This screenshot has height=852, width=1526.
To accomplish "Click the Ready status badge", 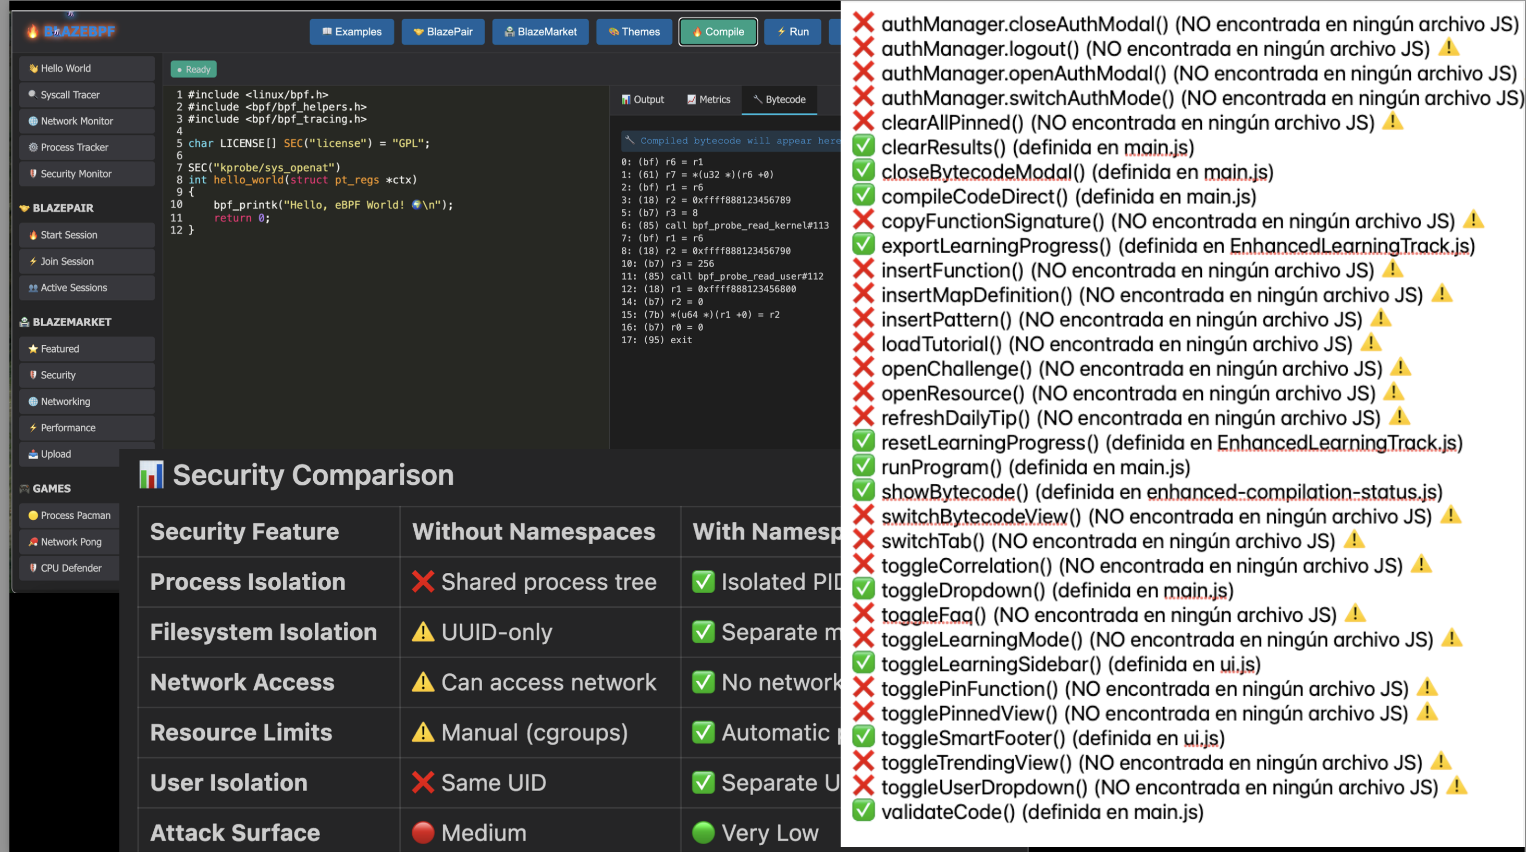I will [194, 69].
